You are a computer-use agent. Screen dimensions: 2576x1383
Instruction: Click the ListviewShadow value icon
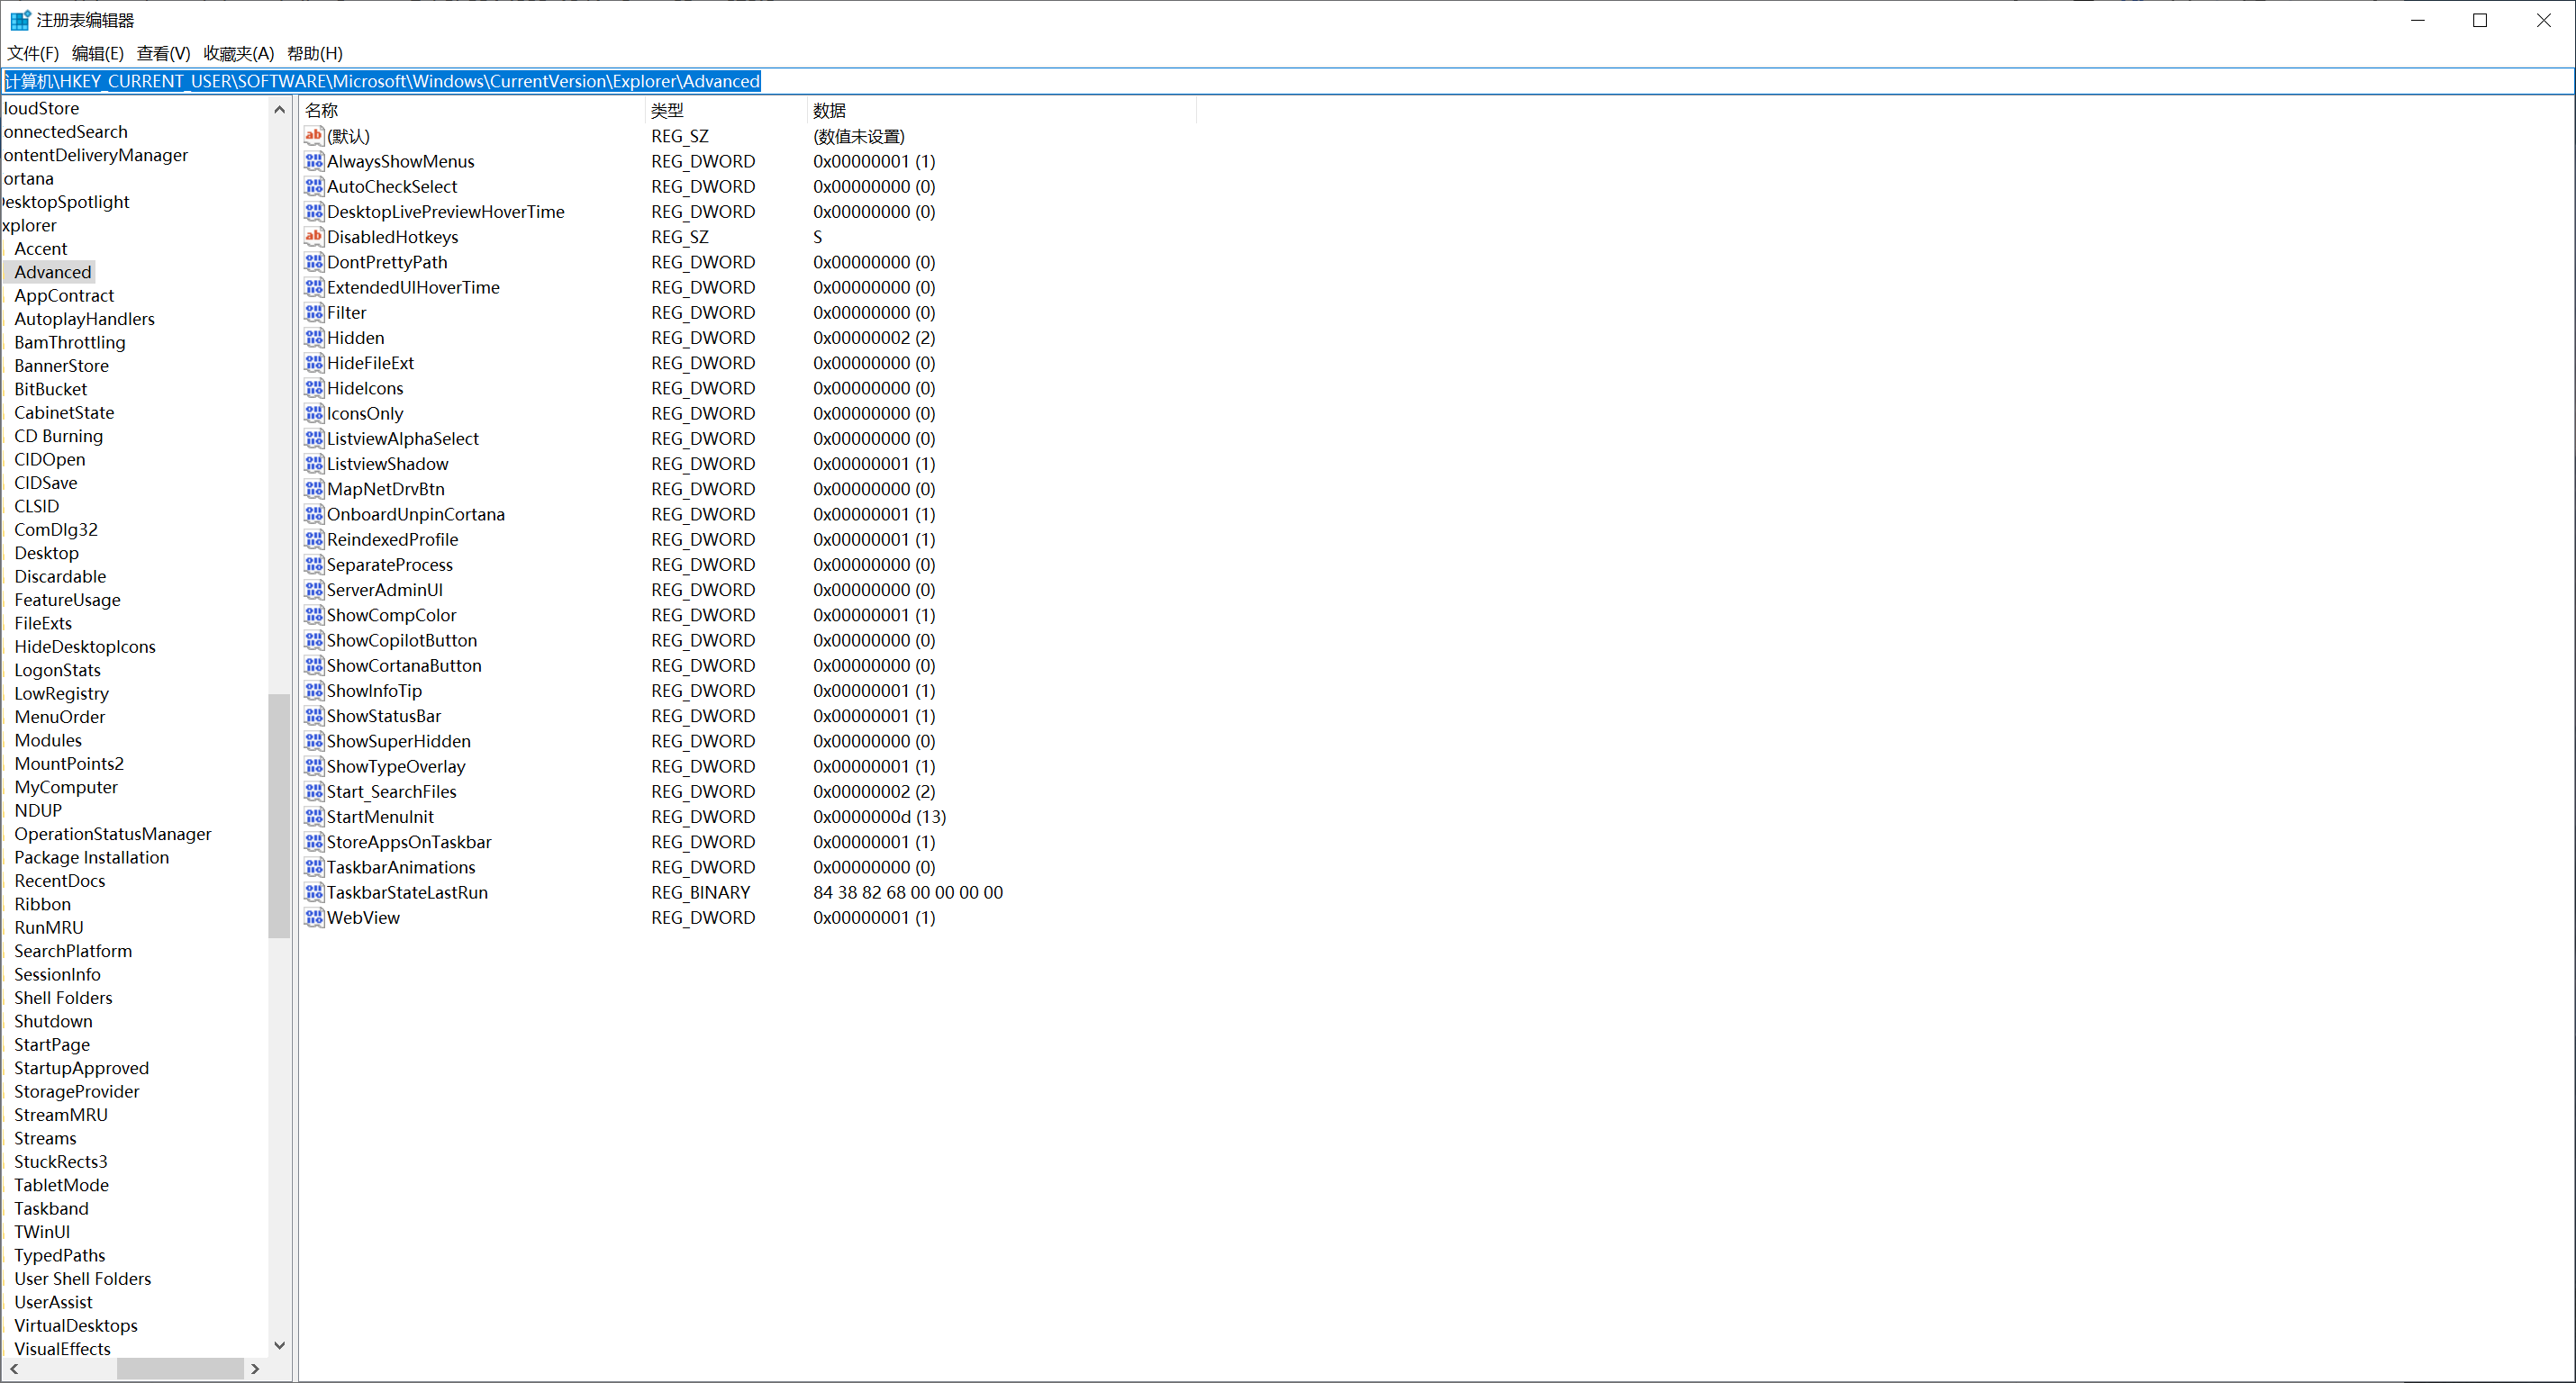pos(314,464)
